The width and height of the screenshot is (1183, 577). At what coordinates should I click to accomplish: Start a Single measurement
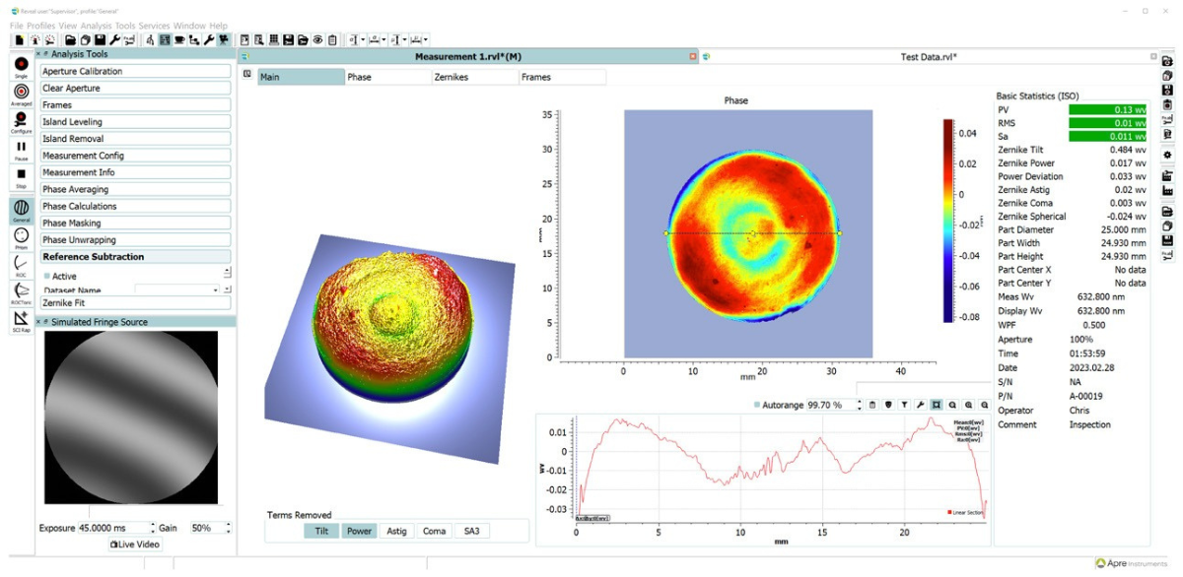tap(21, 65)
